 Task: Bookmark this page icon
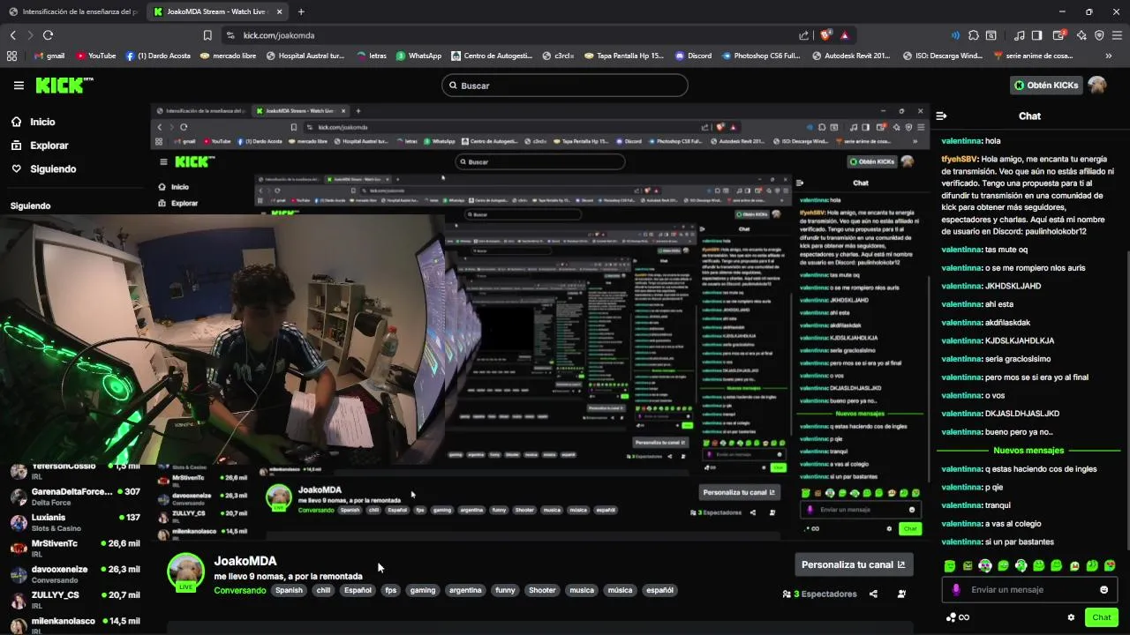(x=207, y=35)
